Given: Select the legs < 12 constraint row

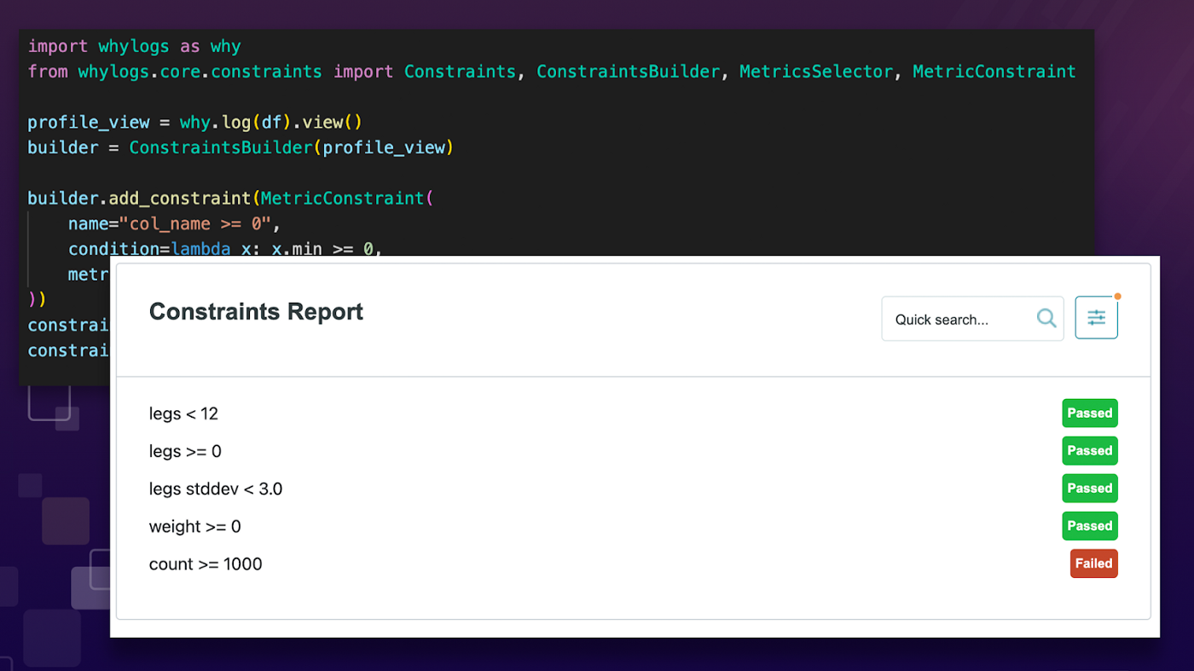Looking at the screenshot, I should pos(183,414).
